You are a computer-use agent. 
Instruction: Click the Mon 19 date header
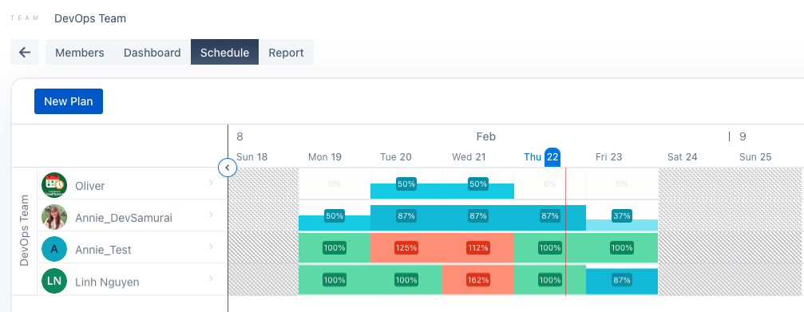click(x=325, y=156)
